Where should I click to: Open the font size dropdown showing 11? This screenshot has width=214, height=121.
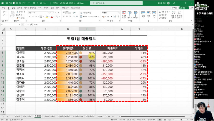pyautogui.click(x=53, y=13)
